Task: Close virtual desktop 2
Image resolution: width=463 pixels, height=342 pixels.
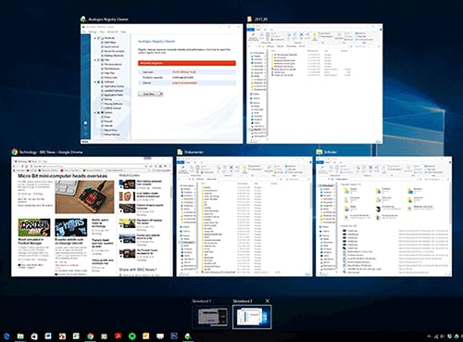Action: [x=268, y=301]
